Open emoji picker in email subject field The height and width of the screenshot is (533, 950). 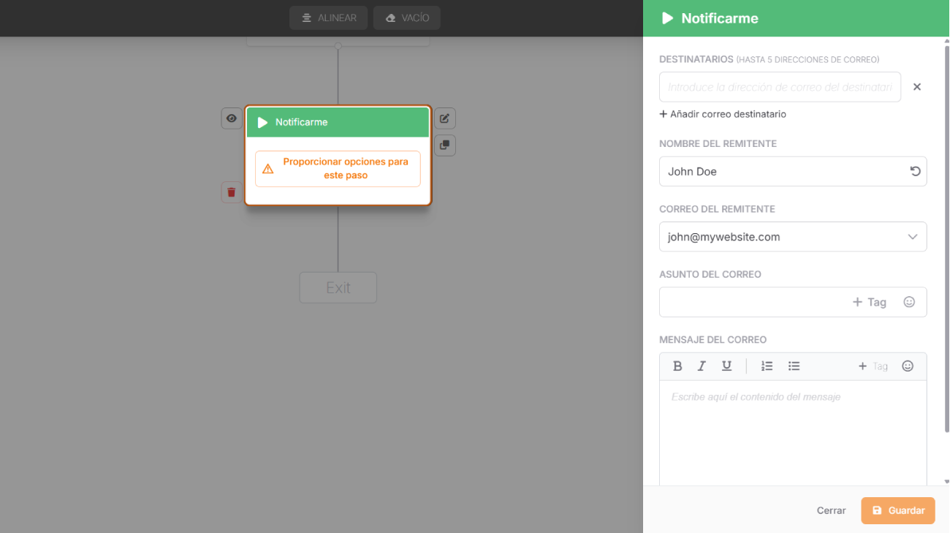tap(909, 302)
